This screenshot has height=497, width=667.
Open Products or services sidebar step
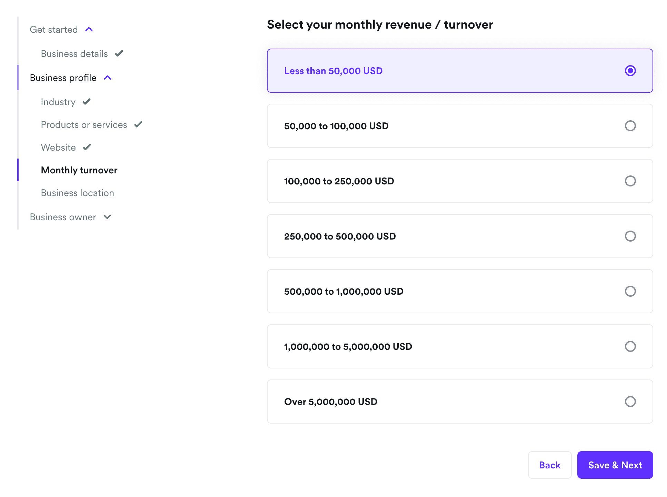click(84, 124)
